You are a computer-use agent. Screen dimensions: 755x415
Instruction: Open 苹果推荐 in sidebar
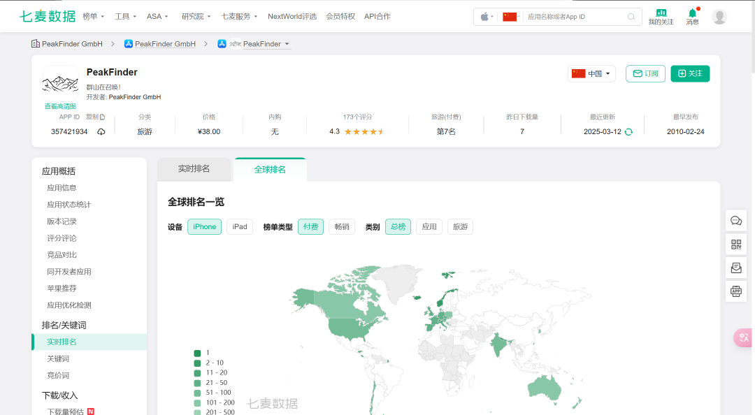(x=62, y=289)
